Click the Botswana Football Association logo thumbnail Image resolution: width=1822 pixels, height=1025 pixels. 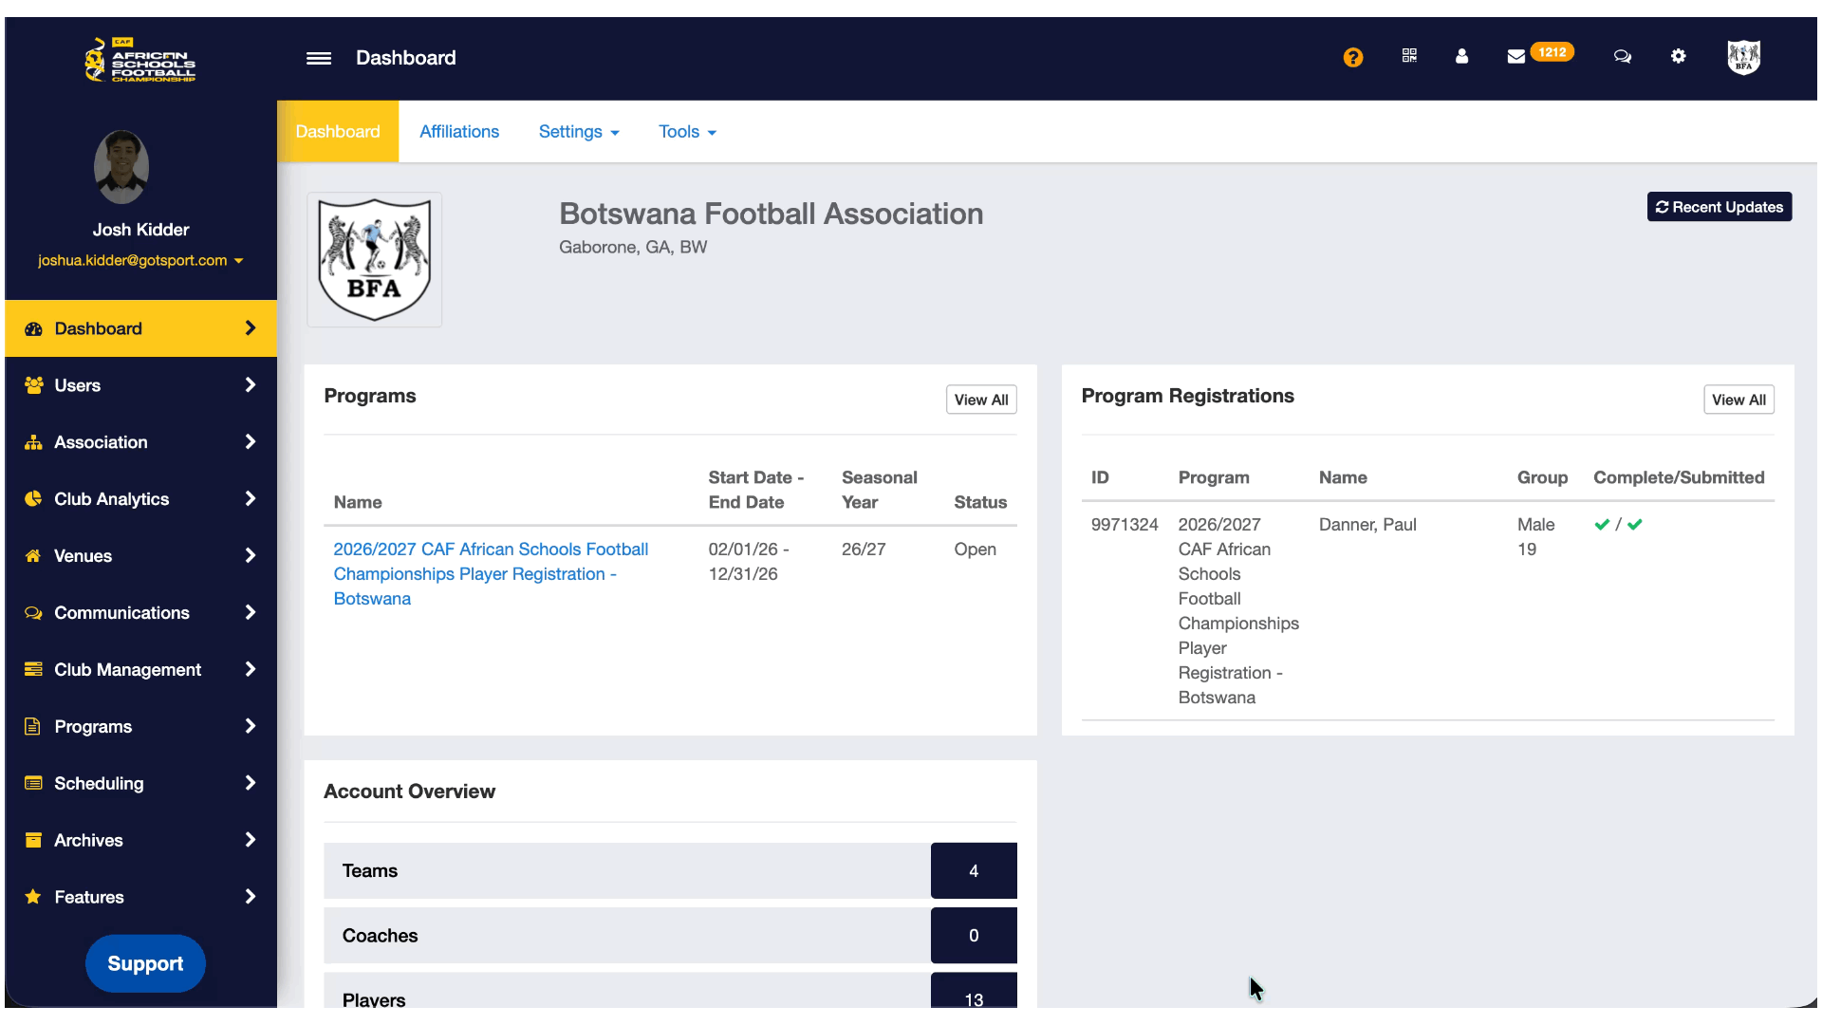[x=374, y=260]
